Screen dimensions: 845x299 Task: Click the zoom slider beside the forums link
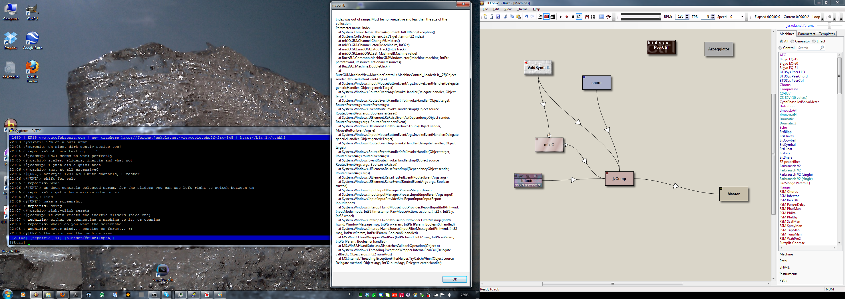(829, 26)
